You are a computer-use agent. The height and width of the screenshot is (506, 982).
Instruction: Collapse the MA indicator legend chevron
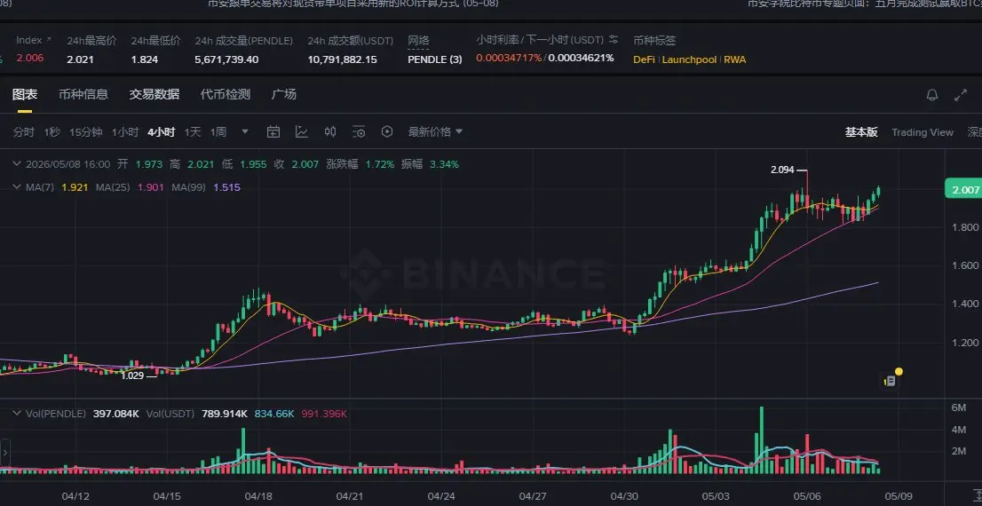coord(17,186)
